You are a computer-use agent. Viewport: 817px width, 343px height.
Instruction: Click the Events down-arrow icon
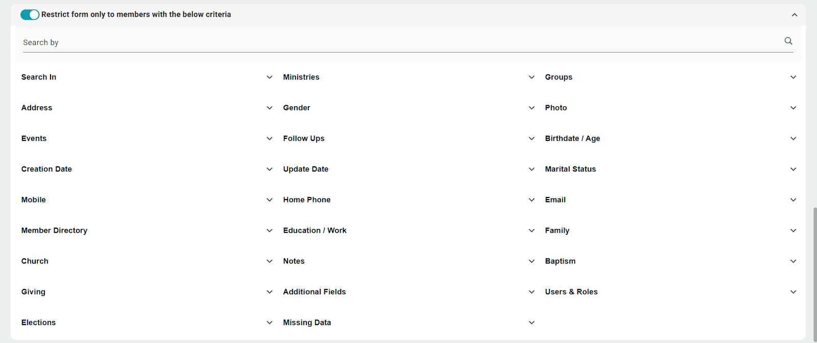tap(269, 139)
